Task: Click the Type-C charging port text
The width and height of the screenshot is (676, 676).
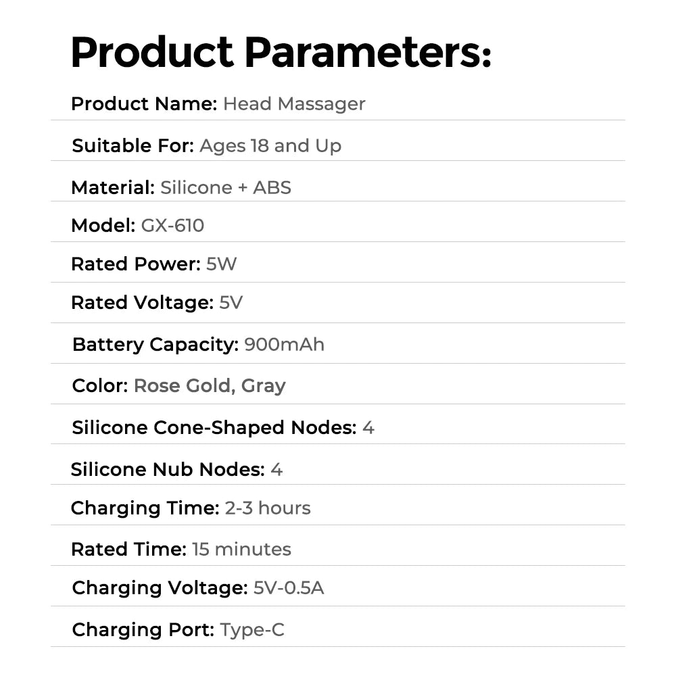Action: 252,630
